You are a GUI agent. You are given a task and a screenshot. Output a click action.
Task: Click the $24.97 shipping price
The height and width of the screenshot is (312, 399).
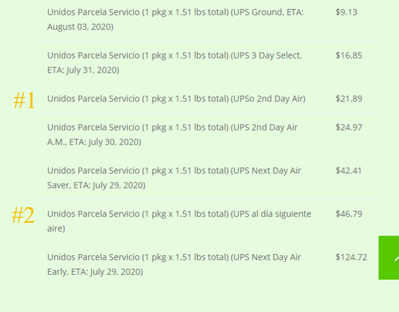tap(349, 127)
